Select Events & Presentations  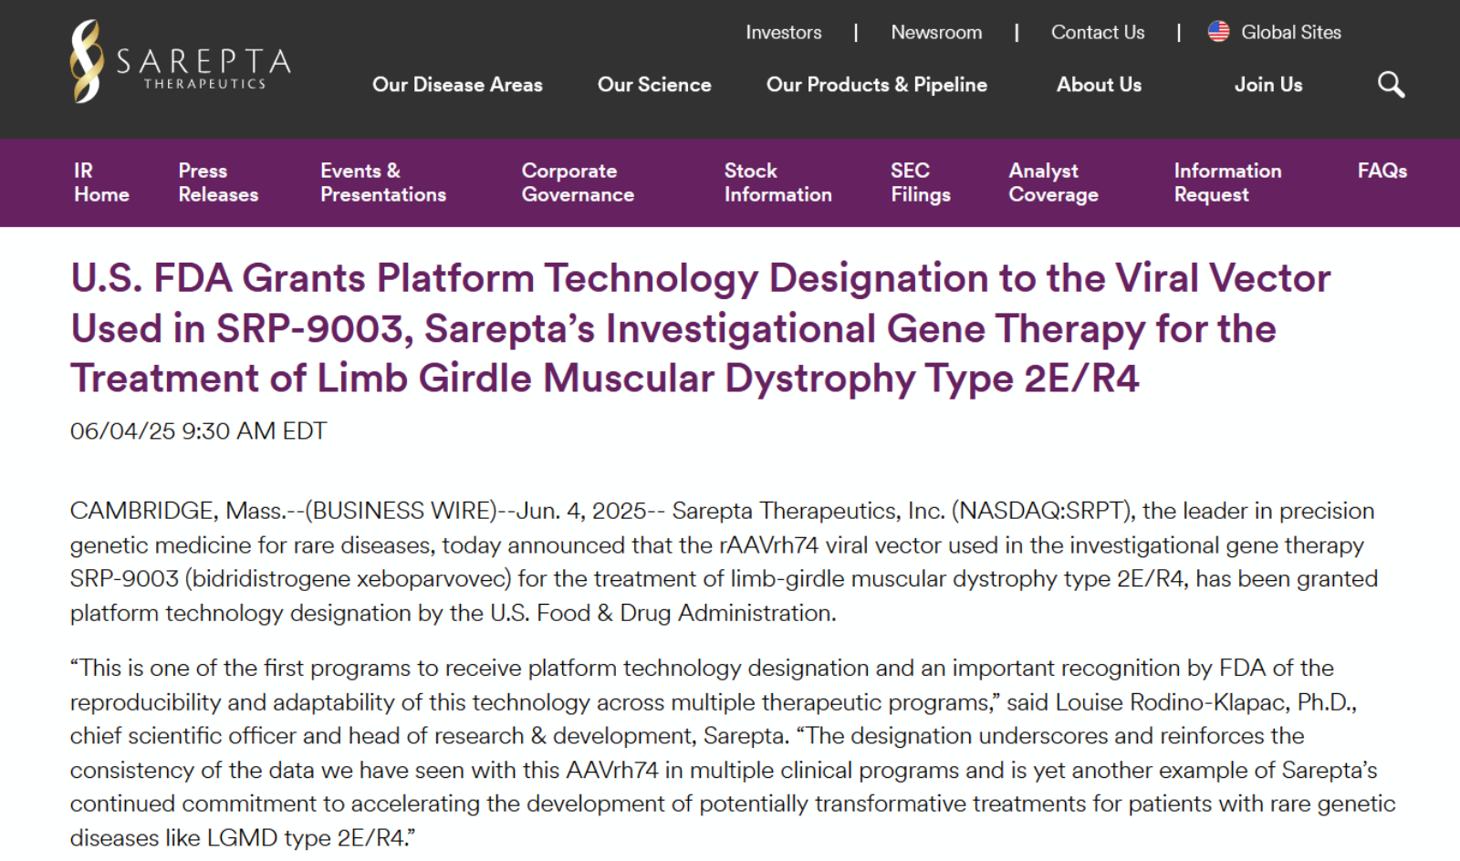[382, 182]
